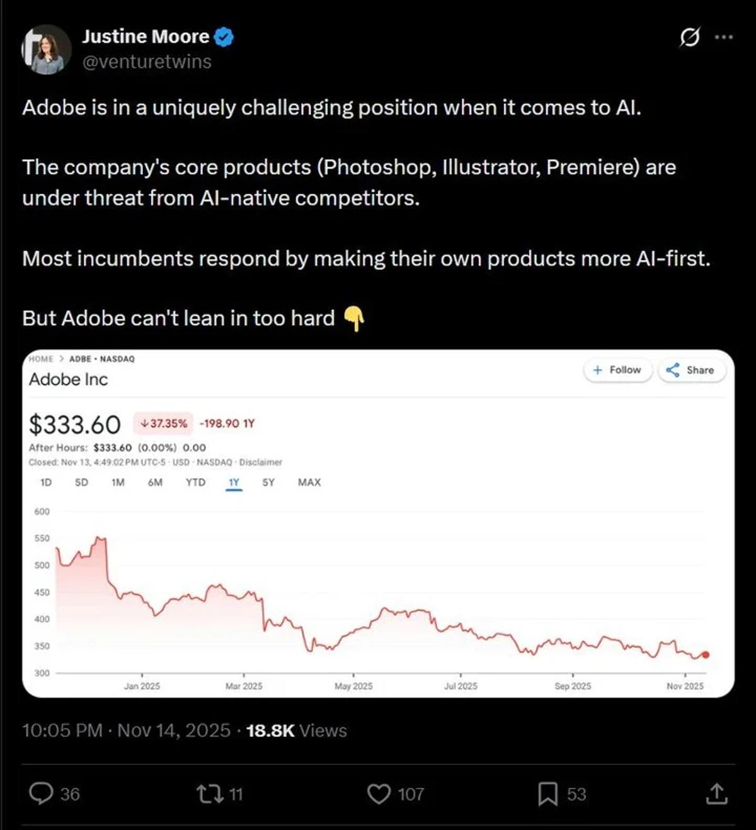Show the MAX chart range

(x=309, y=482)
